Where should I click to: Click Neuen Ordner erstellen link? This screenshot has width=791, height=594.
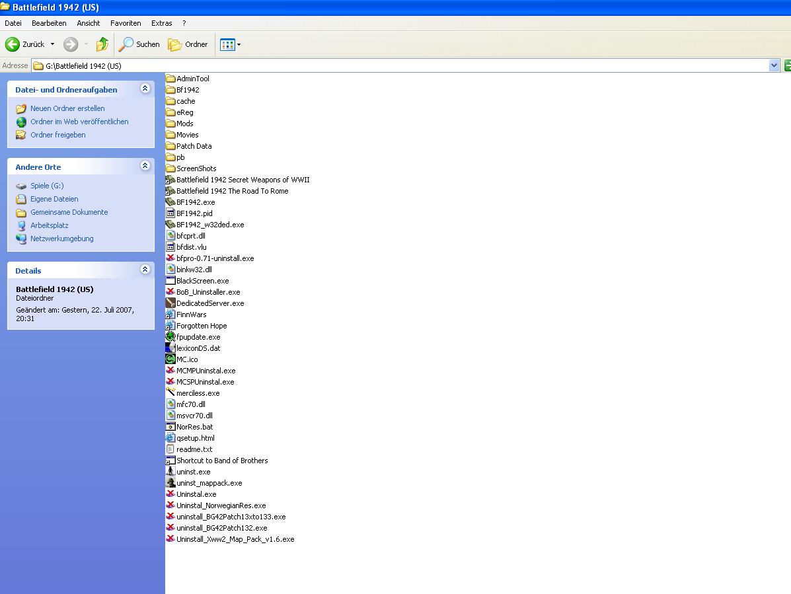(67, 108)
